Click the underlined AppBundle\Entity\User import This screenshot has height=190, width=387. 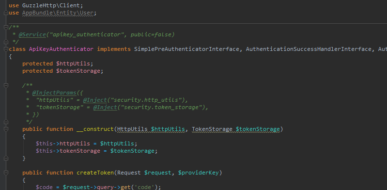58,13
